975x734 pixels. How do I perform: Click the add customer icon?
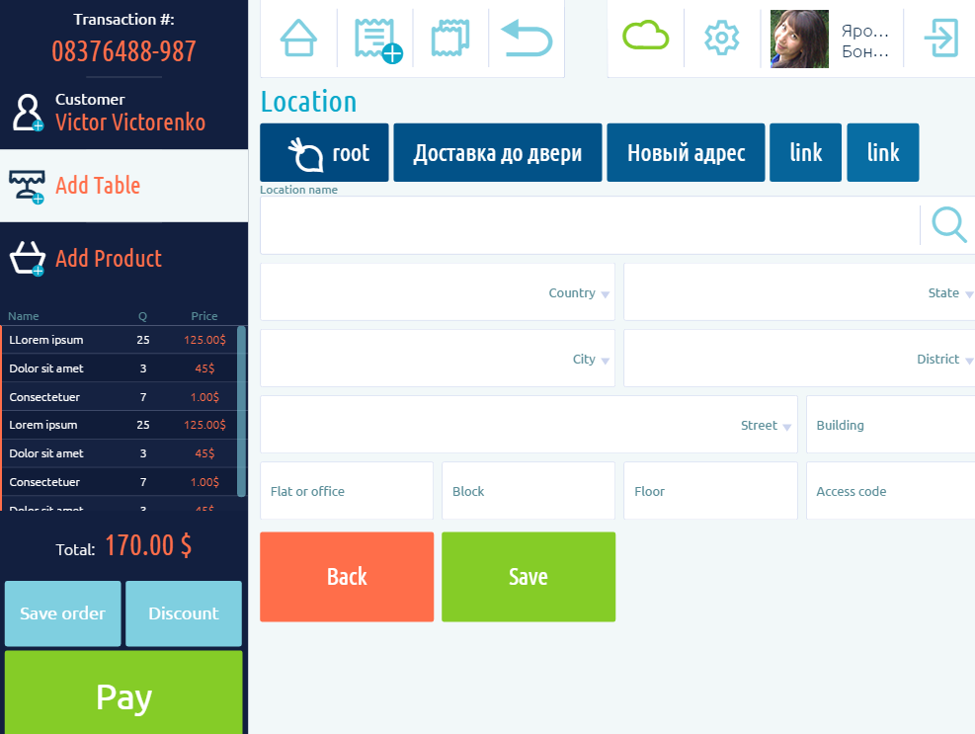pos(26,113)
